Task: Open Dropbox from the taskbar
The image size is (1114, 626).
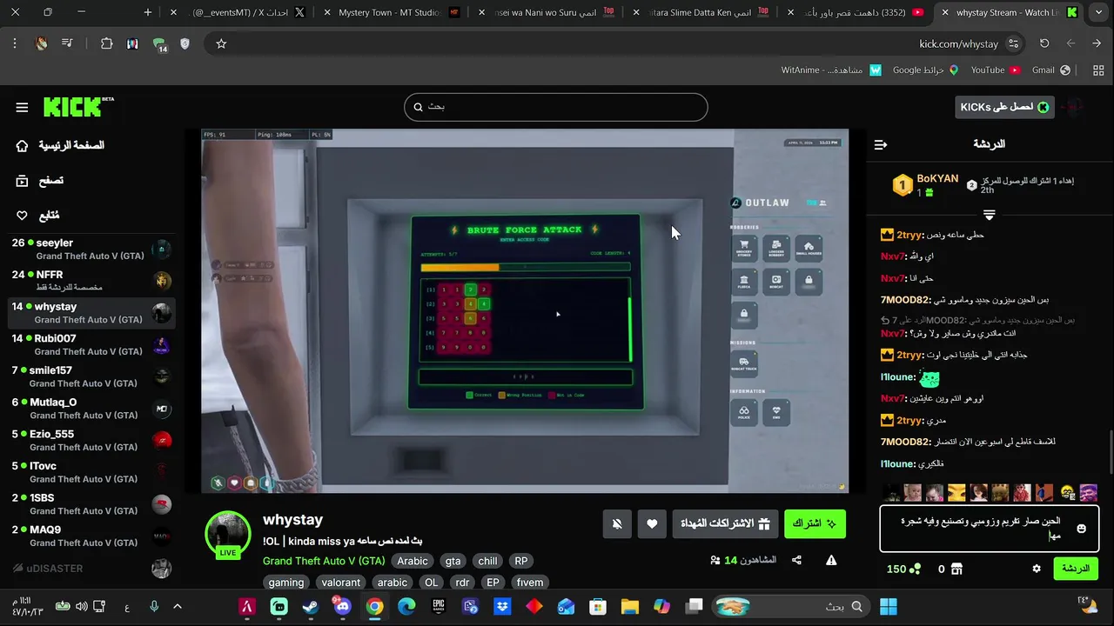Action: click(x=502, y=606)
